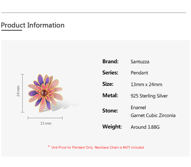Click the Product Information heading
Image resolution: width=191 pixels, height=167 pixels.
[33, 25]
